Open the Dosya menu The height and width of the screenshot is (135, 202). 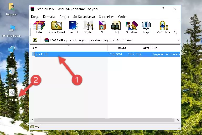(x=35, y=17)
